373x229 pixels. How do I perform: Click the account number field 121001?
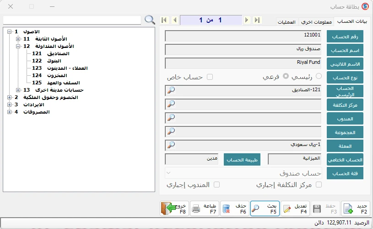[243, 36]
